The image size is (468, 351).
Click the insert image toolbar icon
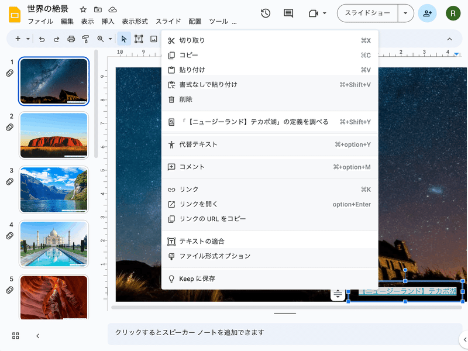(x=154, y=39)
